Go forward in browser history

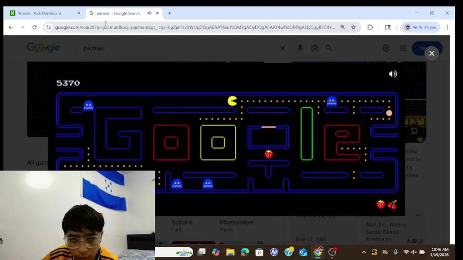click(x=22, y=27)
